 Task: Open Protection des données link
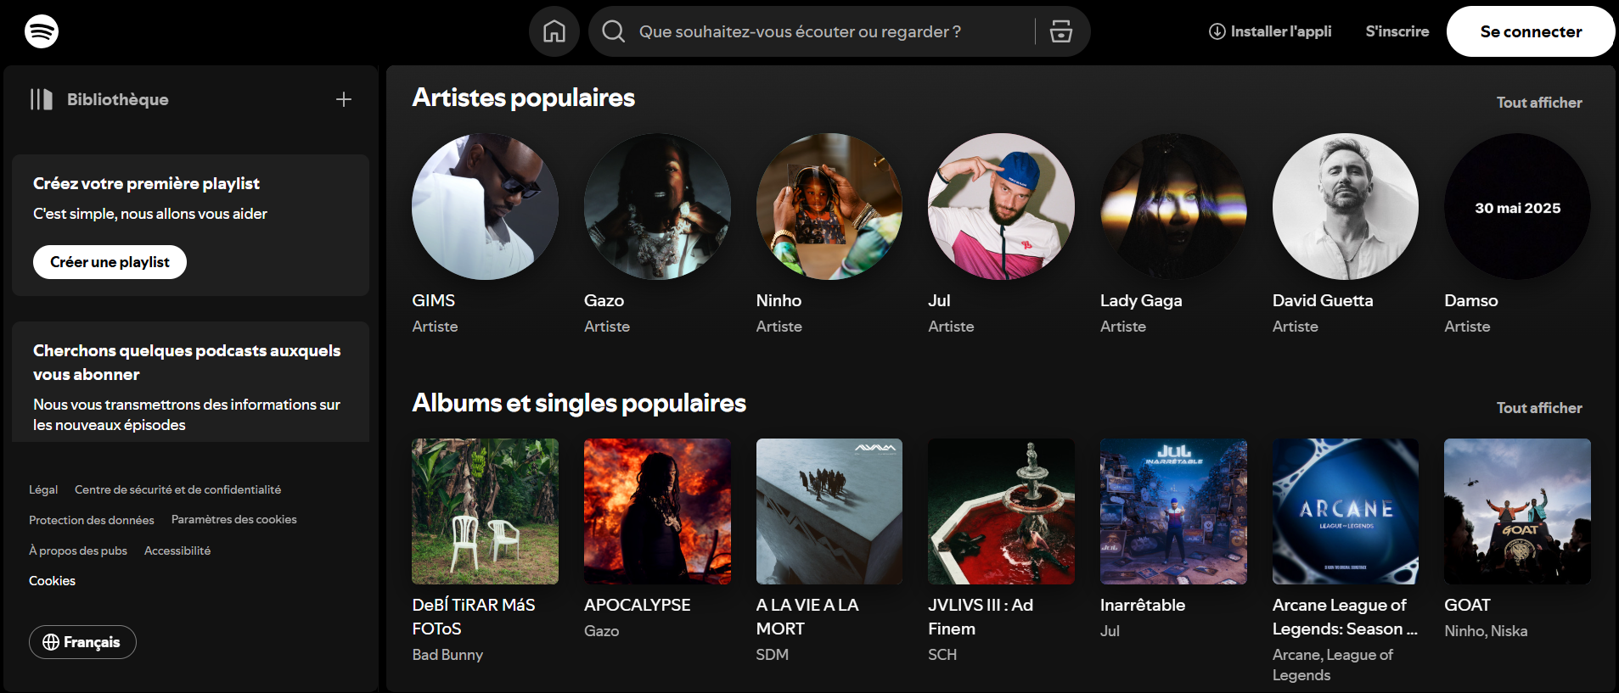92,520
